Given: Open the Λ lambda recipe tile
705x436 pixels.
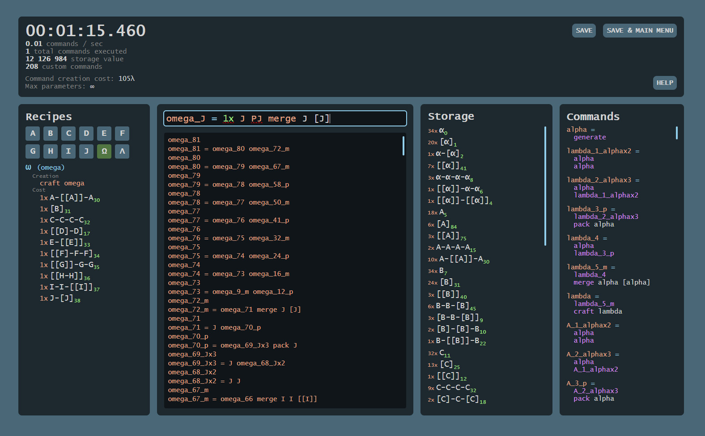Looking at the screenshot, I should (x=122, y=151).
